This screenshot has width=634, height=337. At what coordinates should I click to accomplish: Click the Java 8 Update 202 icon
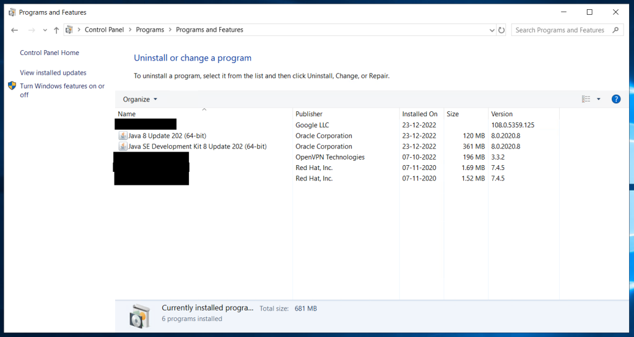[x=123, y=135]
